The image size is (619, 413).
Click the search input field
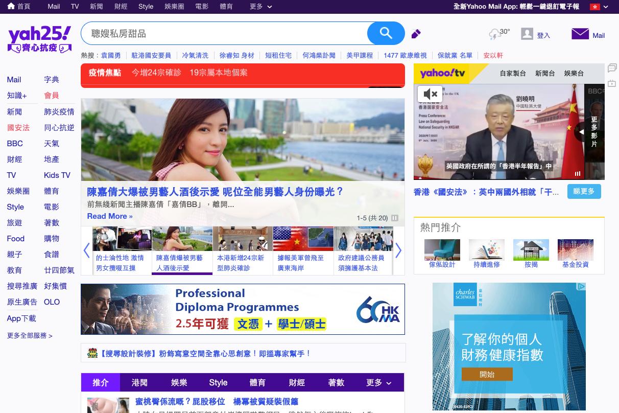coord(225,34)
